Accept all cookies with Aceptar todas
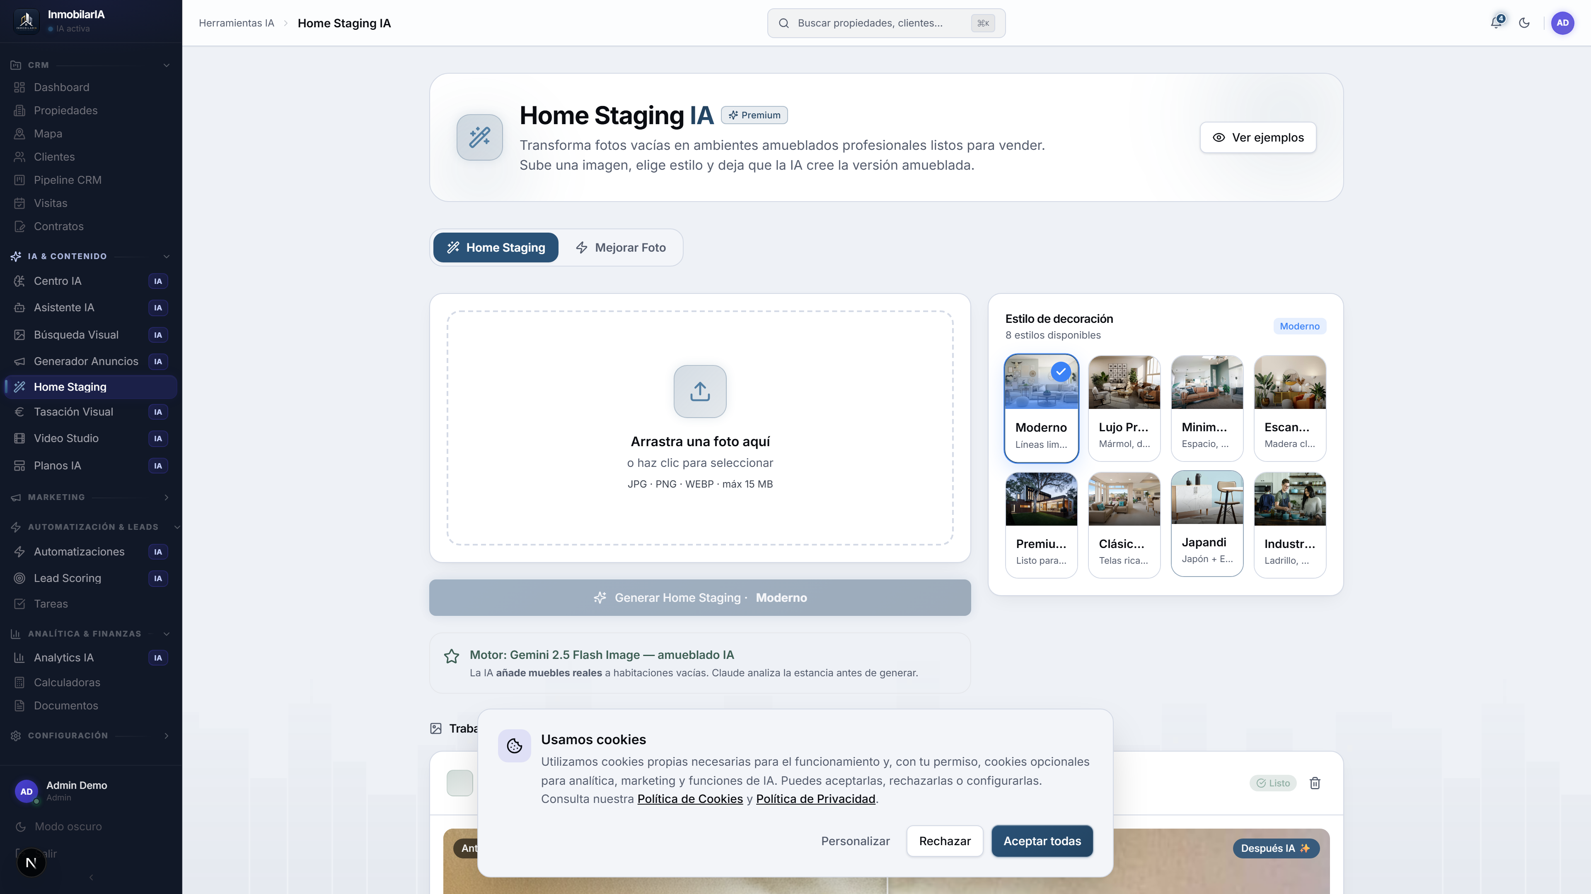 click(1042, 841)
